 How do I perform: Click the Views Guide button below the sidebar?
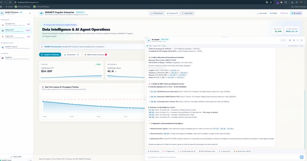pos(16,157)
